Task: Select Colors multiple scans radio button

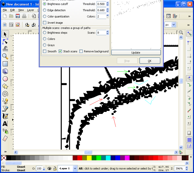Action: tap(44, 39)
